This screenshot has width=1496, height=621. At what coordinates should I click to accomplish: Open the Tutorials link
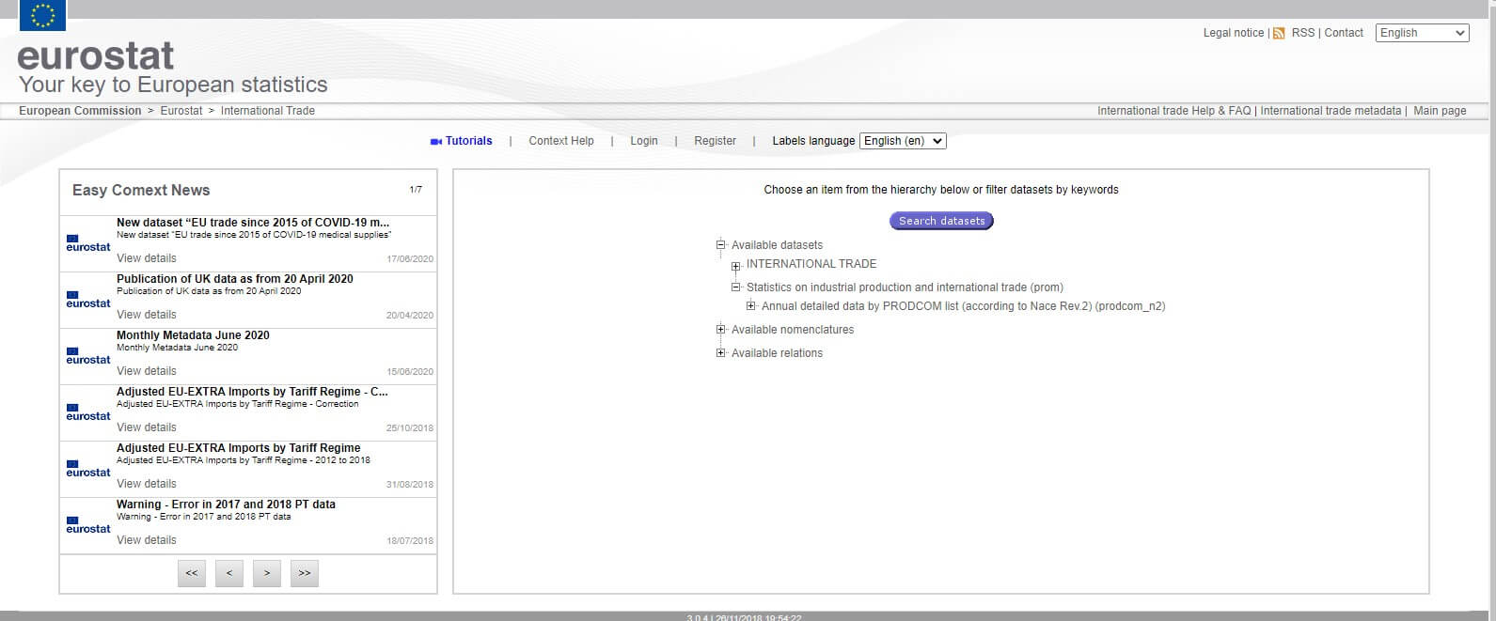[x=469, y=141]
